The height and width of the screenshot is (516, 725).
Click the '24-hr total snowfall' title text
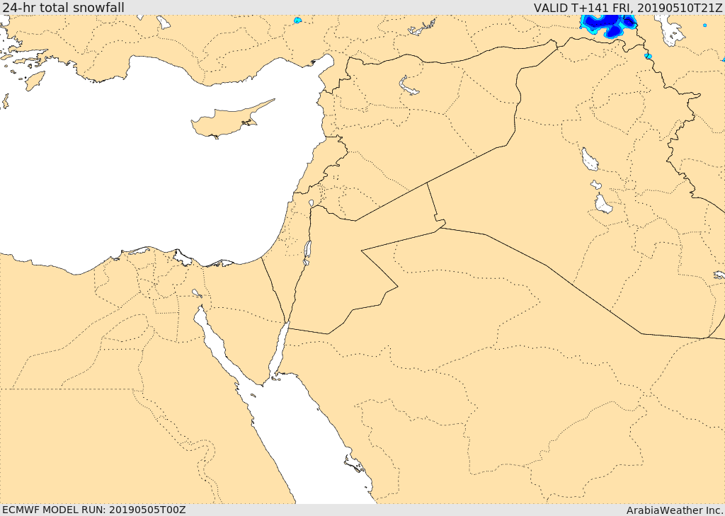coord(63,7)
